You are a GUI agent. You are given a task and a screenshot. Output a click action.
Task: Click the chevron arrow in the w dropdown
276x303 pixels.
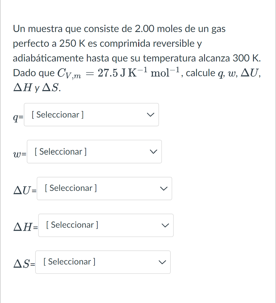[x=153, y=152]
